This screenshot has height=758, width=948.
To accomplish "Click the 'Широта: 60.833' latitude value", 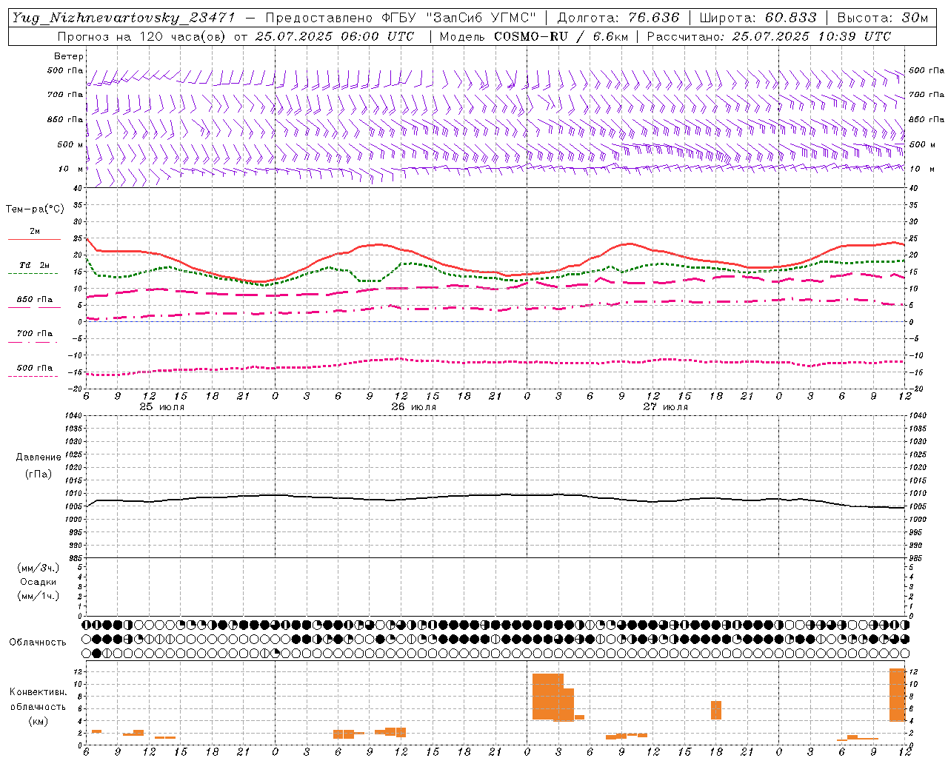I will tap(758, 18).
